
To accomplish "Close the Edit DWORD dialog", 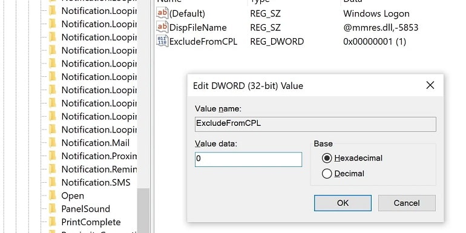I will (430, 85).
